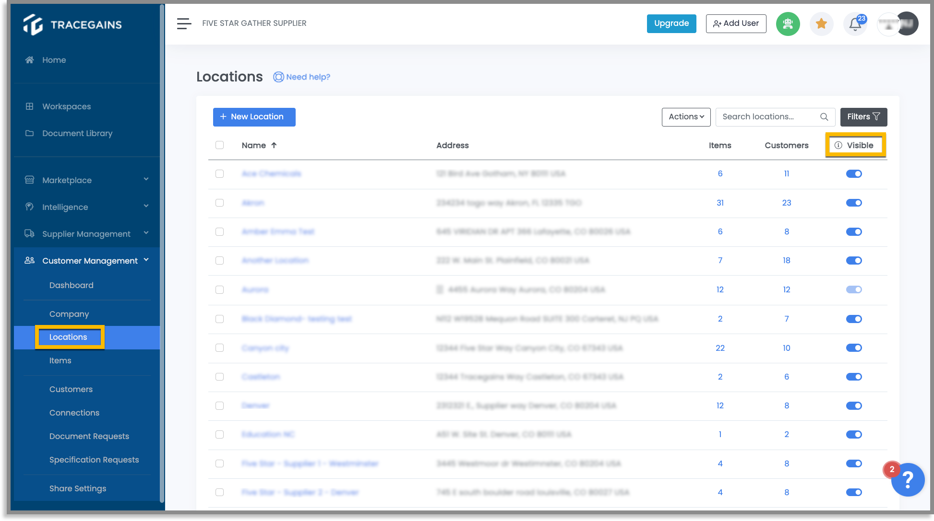This screenshot has width=934, height=521.
Task: Open Document Library
Action: point(77,133)
